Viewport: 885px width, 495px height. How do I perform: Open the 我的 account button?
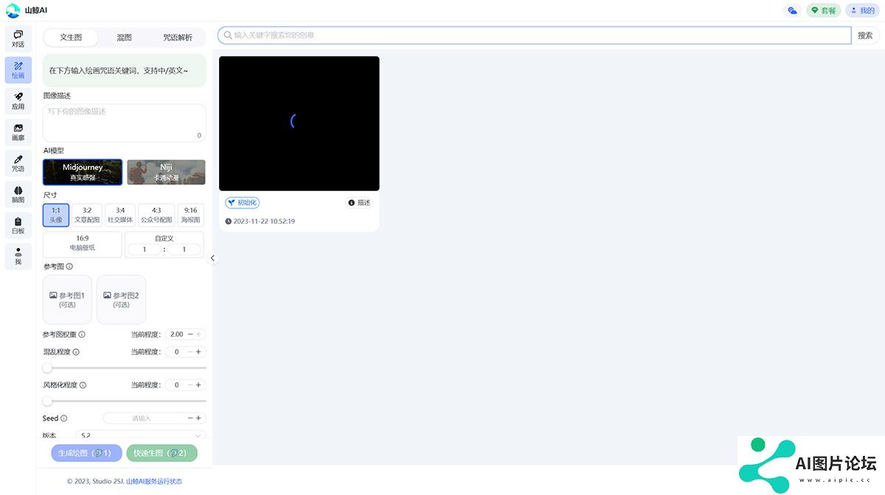click(x=862, y=10)
